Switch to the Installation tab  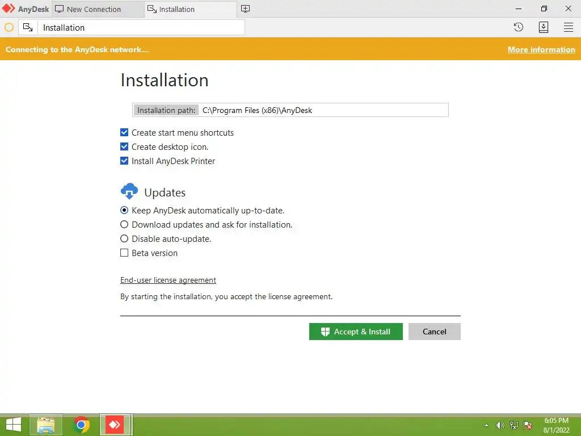(x=191, y=9)
